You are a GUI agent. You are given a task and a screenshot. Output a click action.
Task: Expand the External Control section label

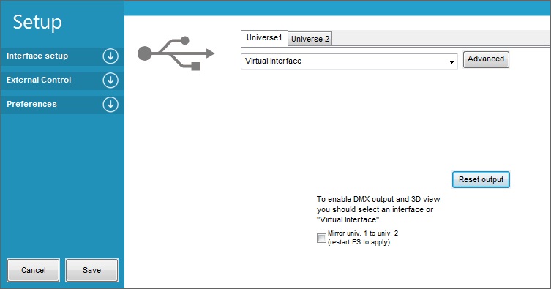pos(39,80)
